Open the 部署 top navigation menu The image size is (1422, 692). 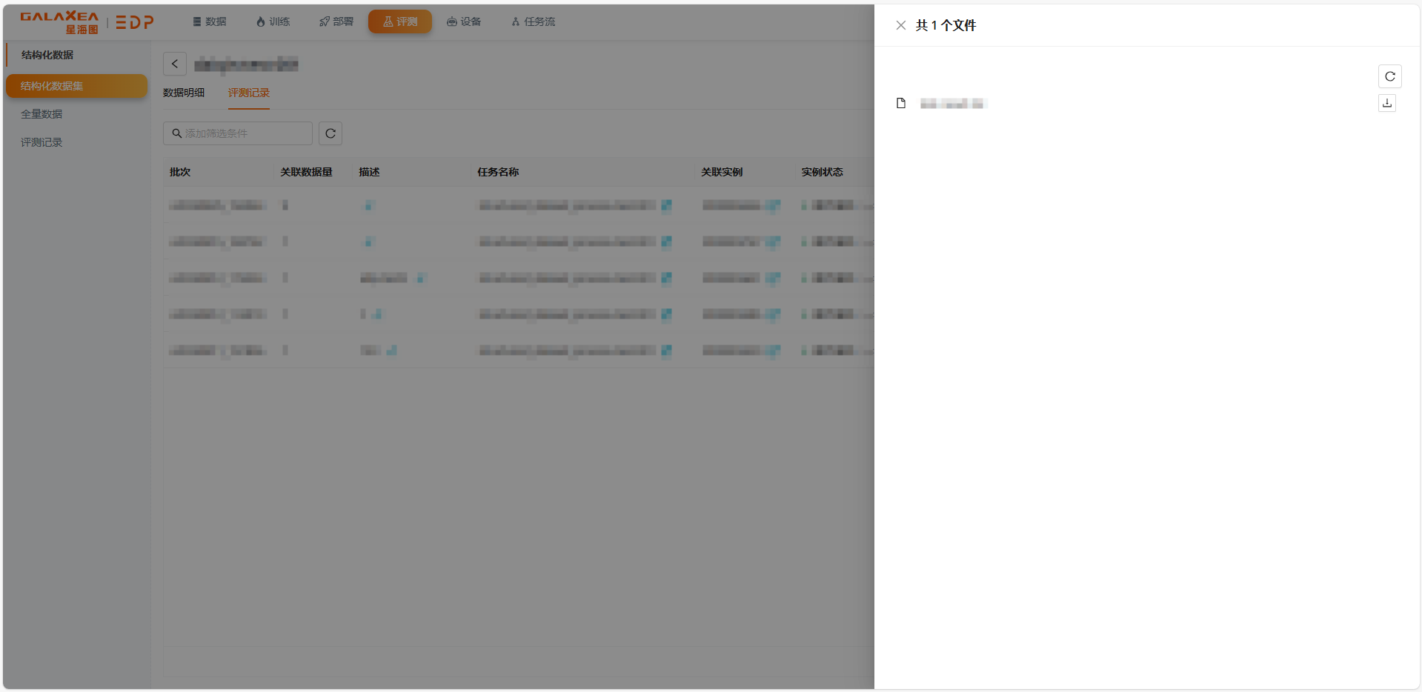pos(336,21)
